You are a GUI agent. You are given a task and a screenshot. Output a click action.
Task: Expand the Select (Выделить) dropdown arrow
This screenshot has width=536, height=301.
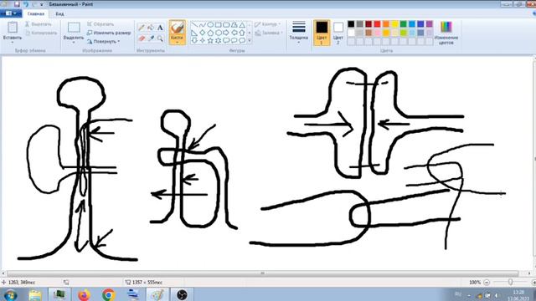(x=74, y=43)
